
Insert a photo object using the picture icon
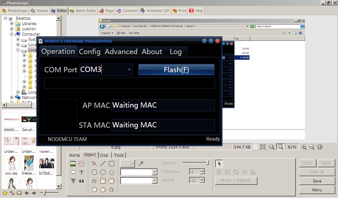tap(73, 164)
